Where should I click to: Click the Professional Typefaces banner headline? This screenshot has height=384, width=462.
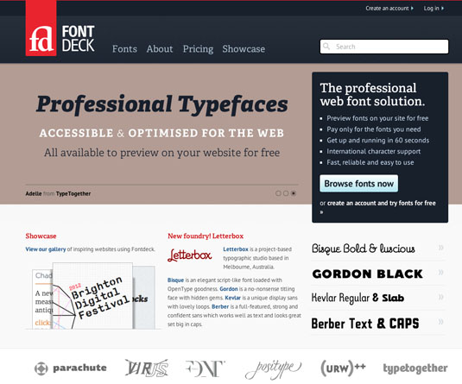[x=162, y=104]
